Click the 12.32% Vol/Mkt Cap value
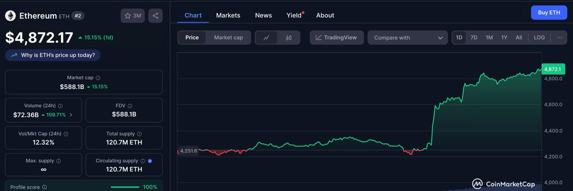 43,142
